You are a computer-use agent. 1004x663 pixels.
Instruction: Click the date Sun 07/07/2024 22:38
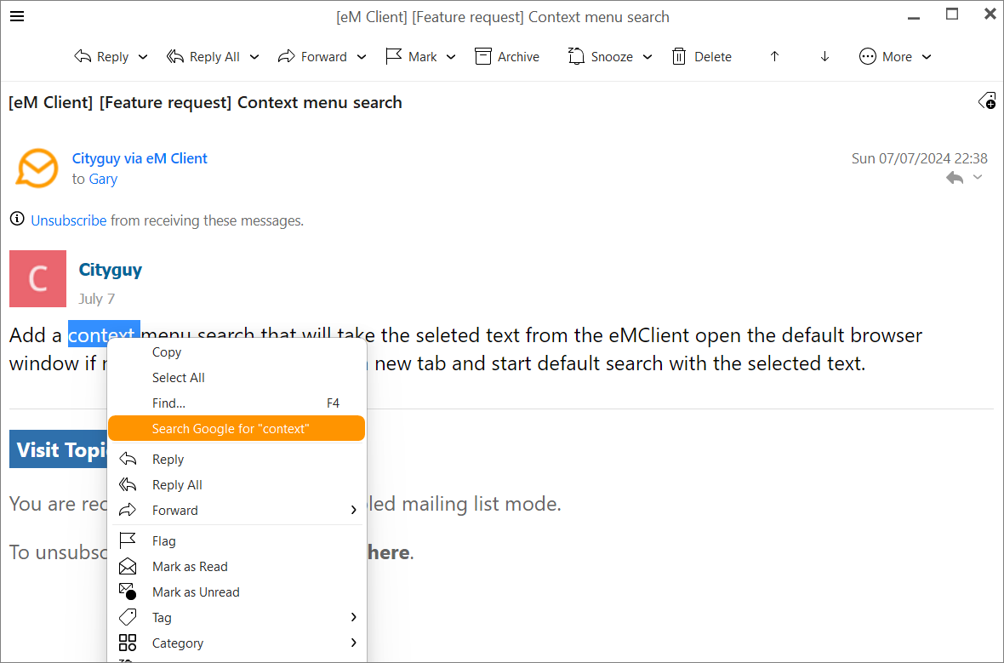[x=919, y=158]
